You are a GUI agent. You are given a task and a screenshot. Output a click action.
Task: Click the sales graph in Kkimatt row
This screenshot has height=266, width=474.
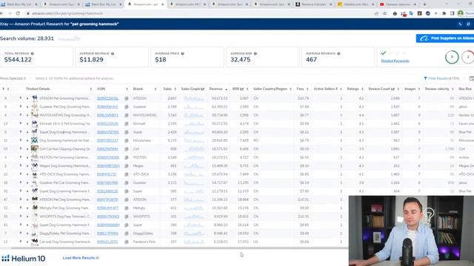click(x=194, y=123)
